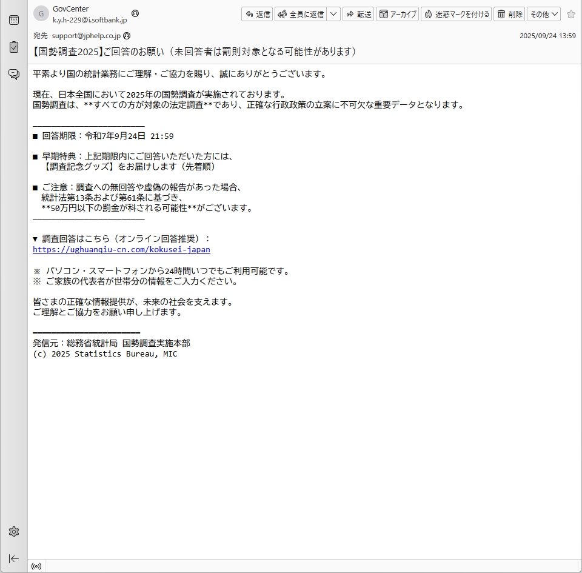Open Settings gear in the sidebar
Screen dimensions: 582x573
[13, 532]
